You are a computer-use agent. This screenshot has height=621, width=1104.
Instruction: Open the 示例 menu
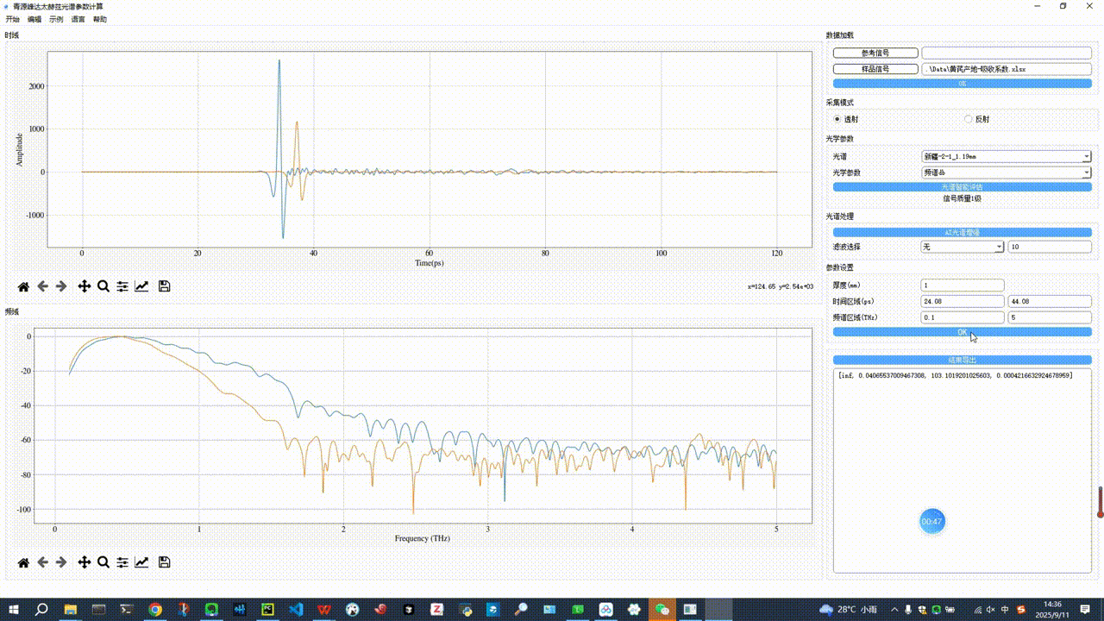click(56, 19)
